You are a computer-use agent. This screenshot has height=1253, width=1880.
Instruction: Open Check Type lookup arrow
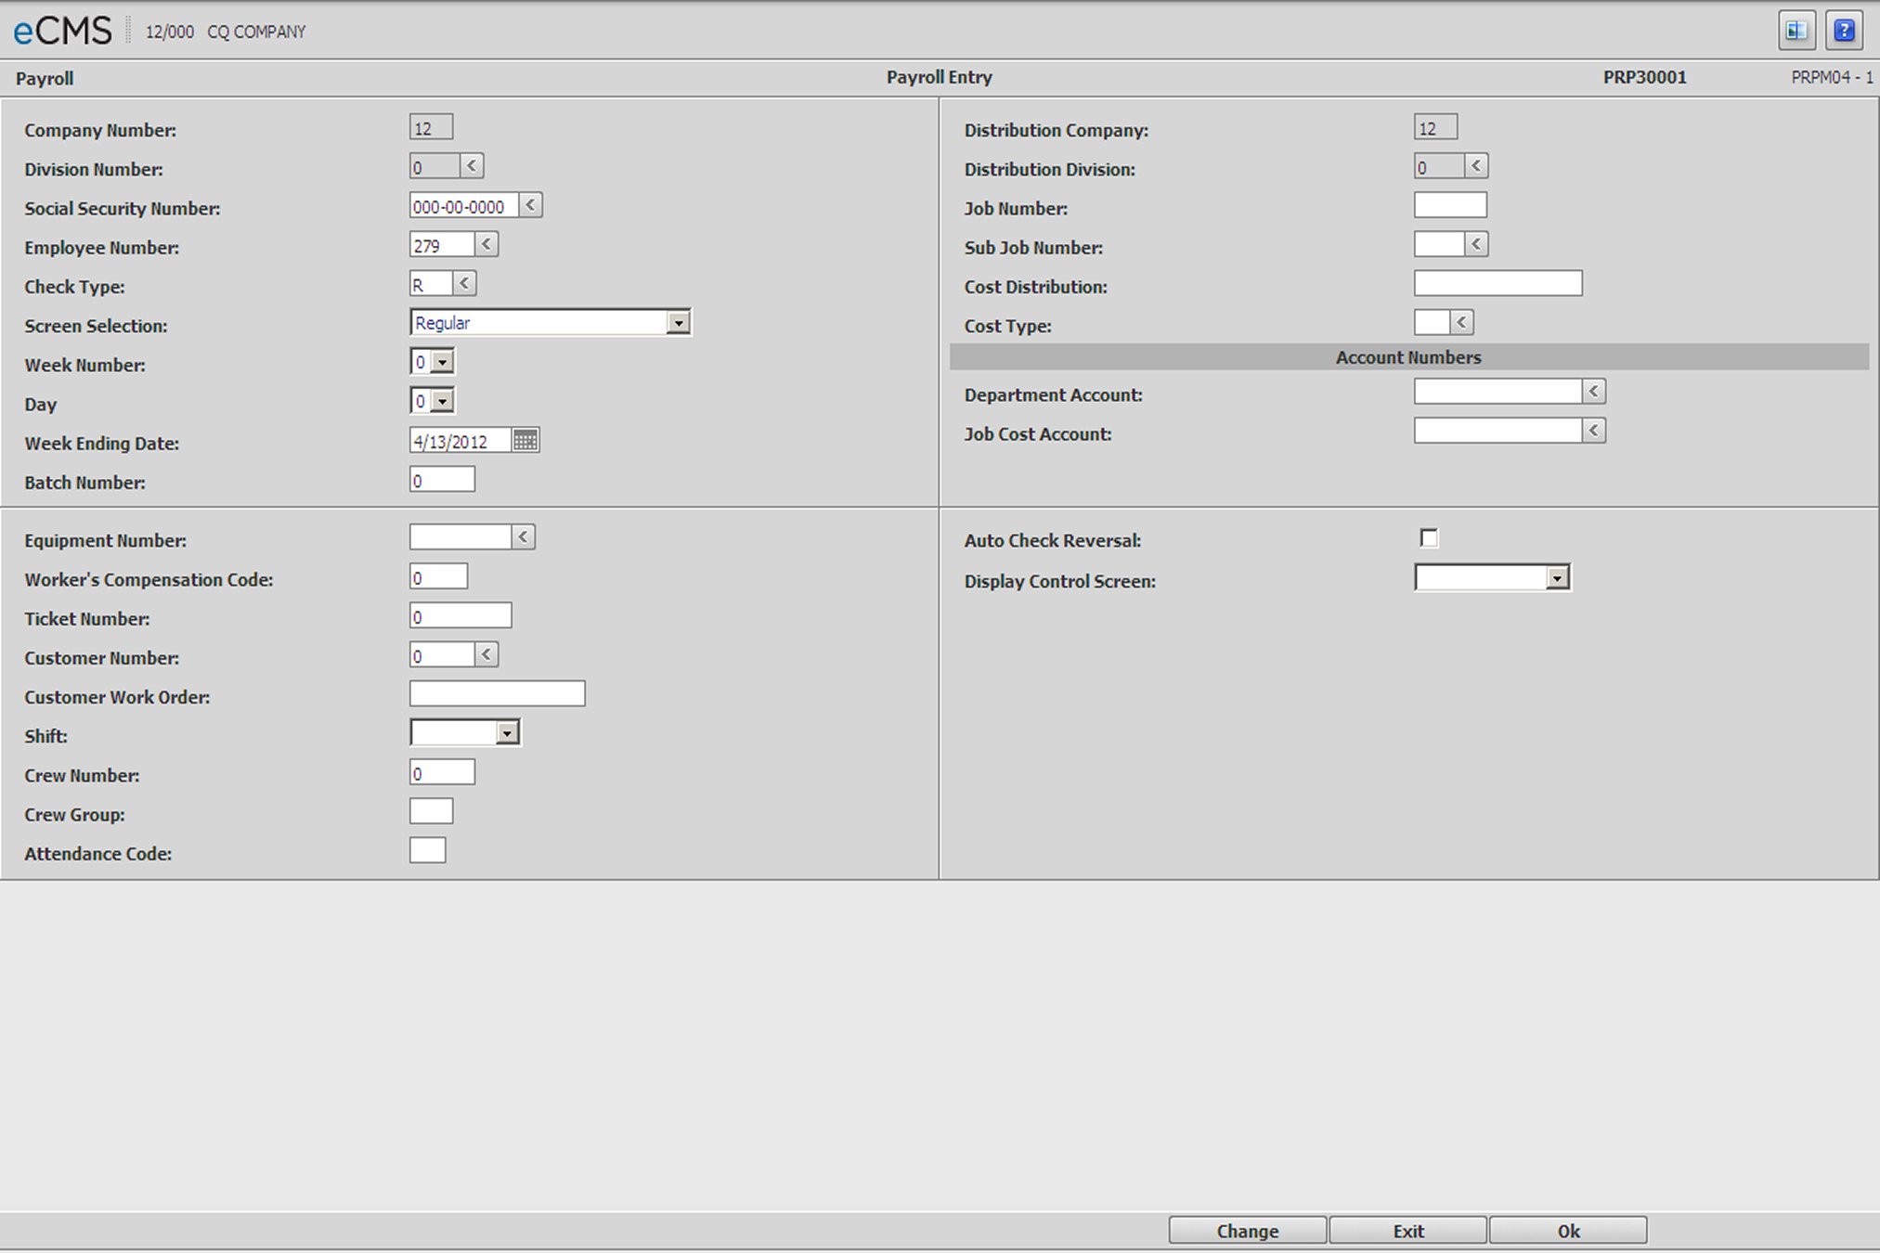click(464, 283)
